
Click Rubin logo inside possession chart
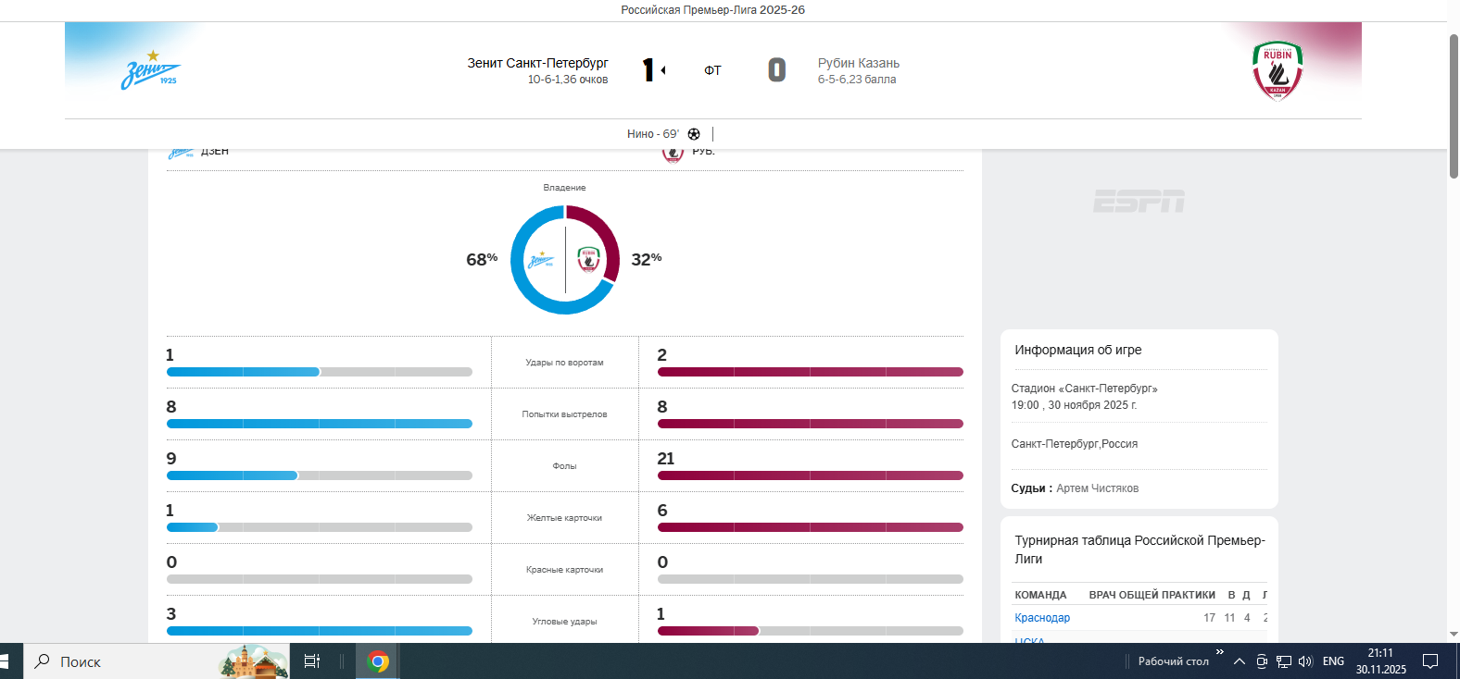click(588, 259)
